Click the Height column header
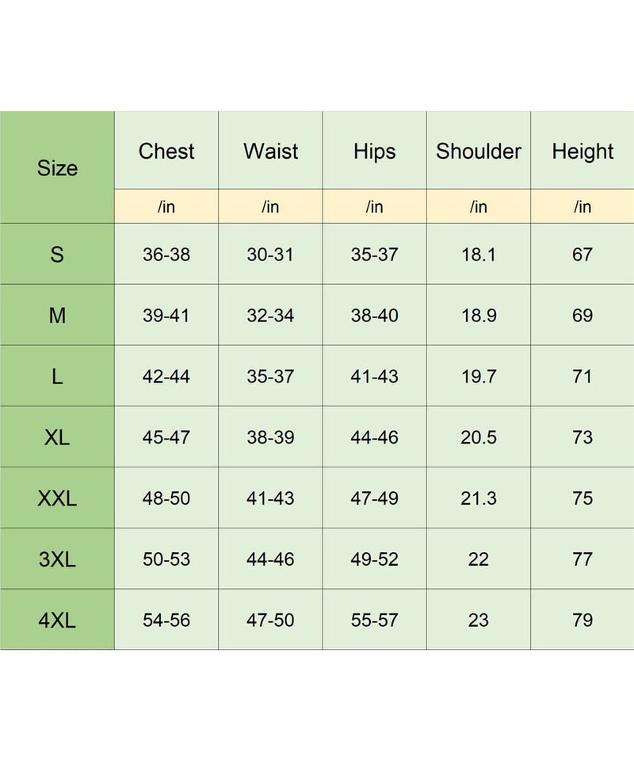 click(582, 151)
